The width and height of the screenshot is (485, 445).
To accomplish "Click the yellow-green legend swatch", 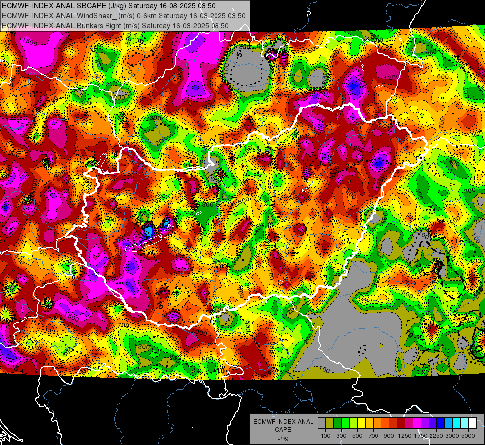I will 354,423.
